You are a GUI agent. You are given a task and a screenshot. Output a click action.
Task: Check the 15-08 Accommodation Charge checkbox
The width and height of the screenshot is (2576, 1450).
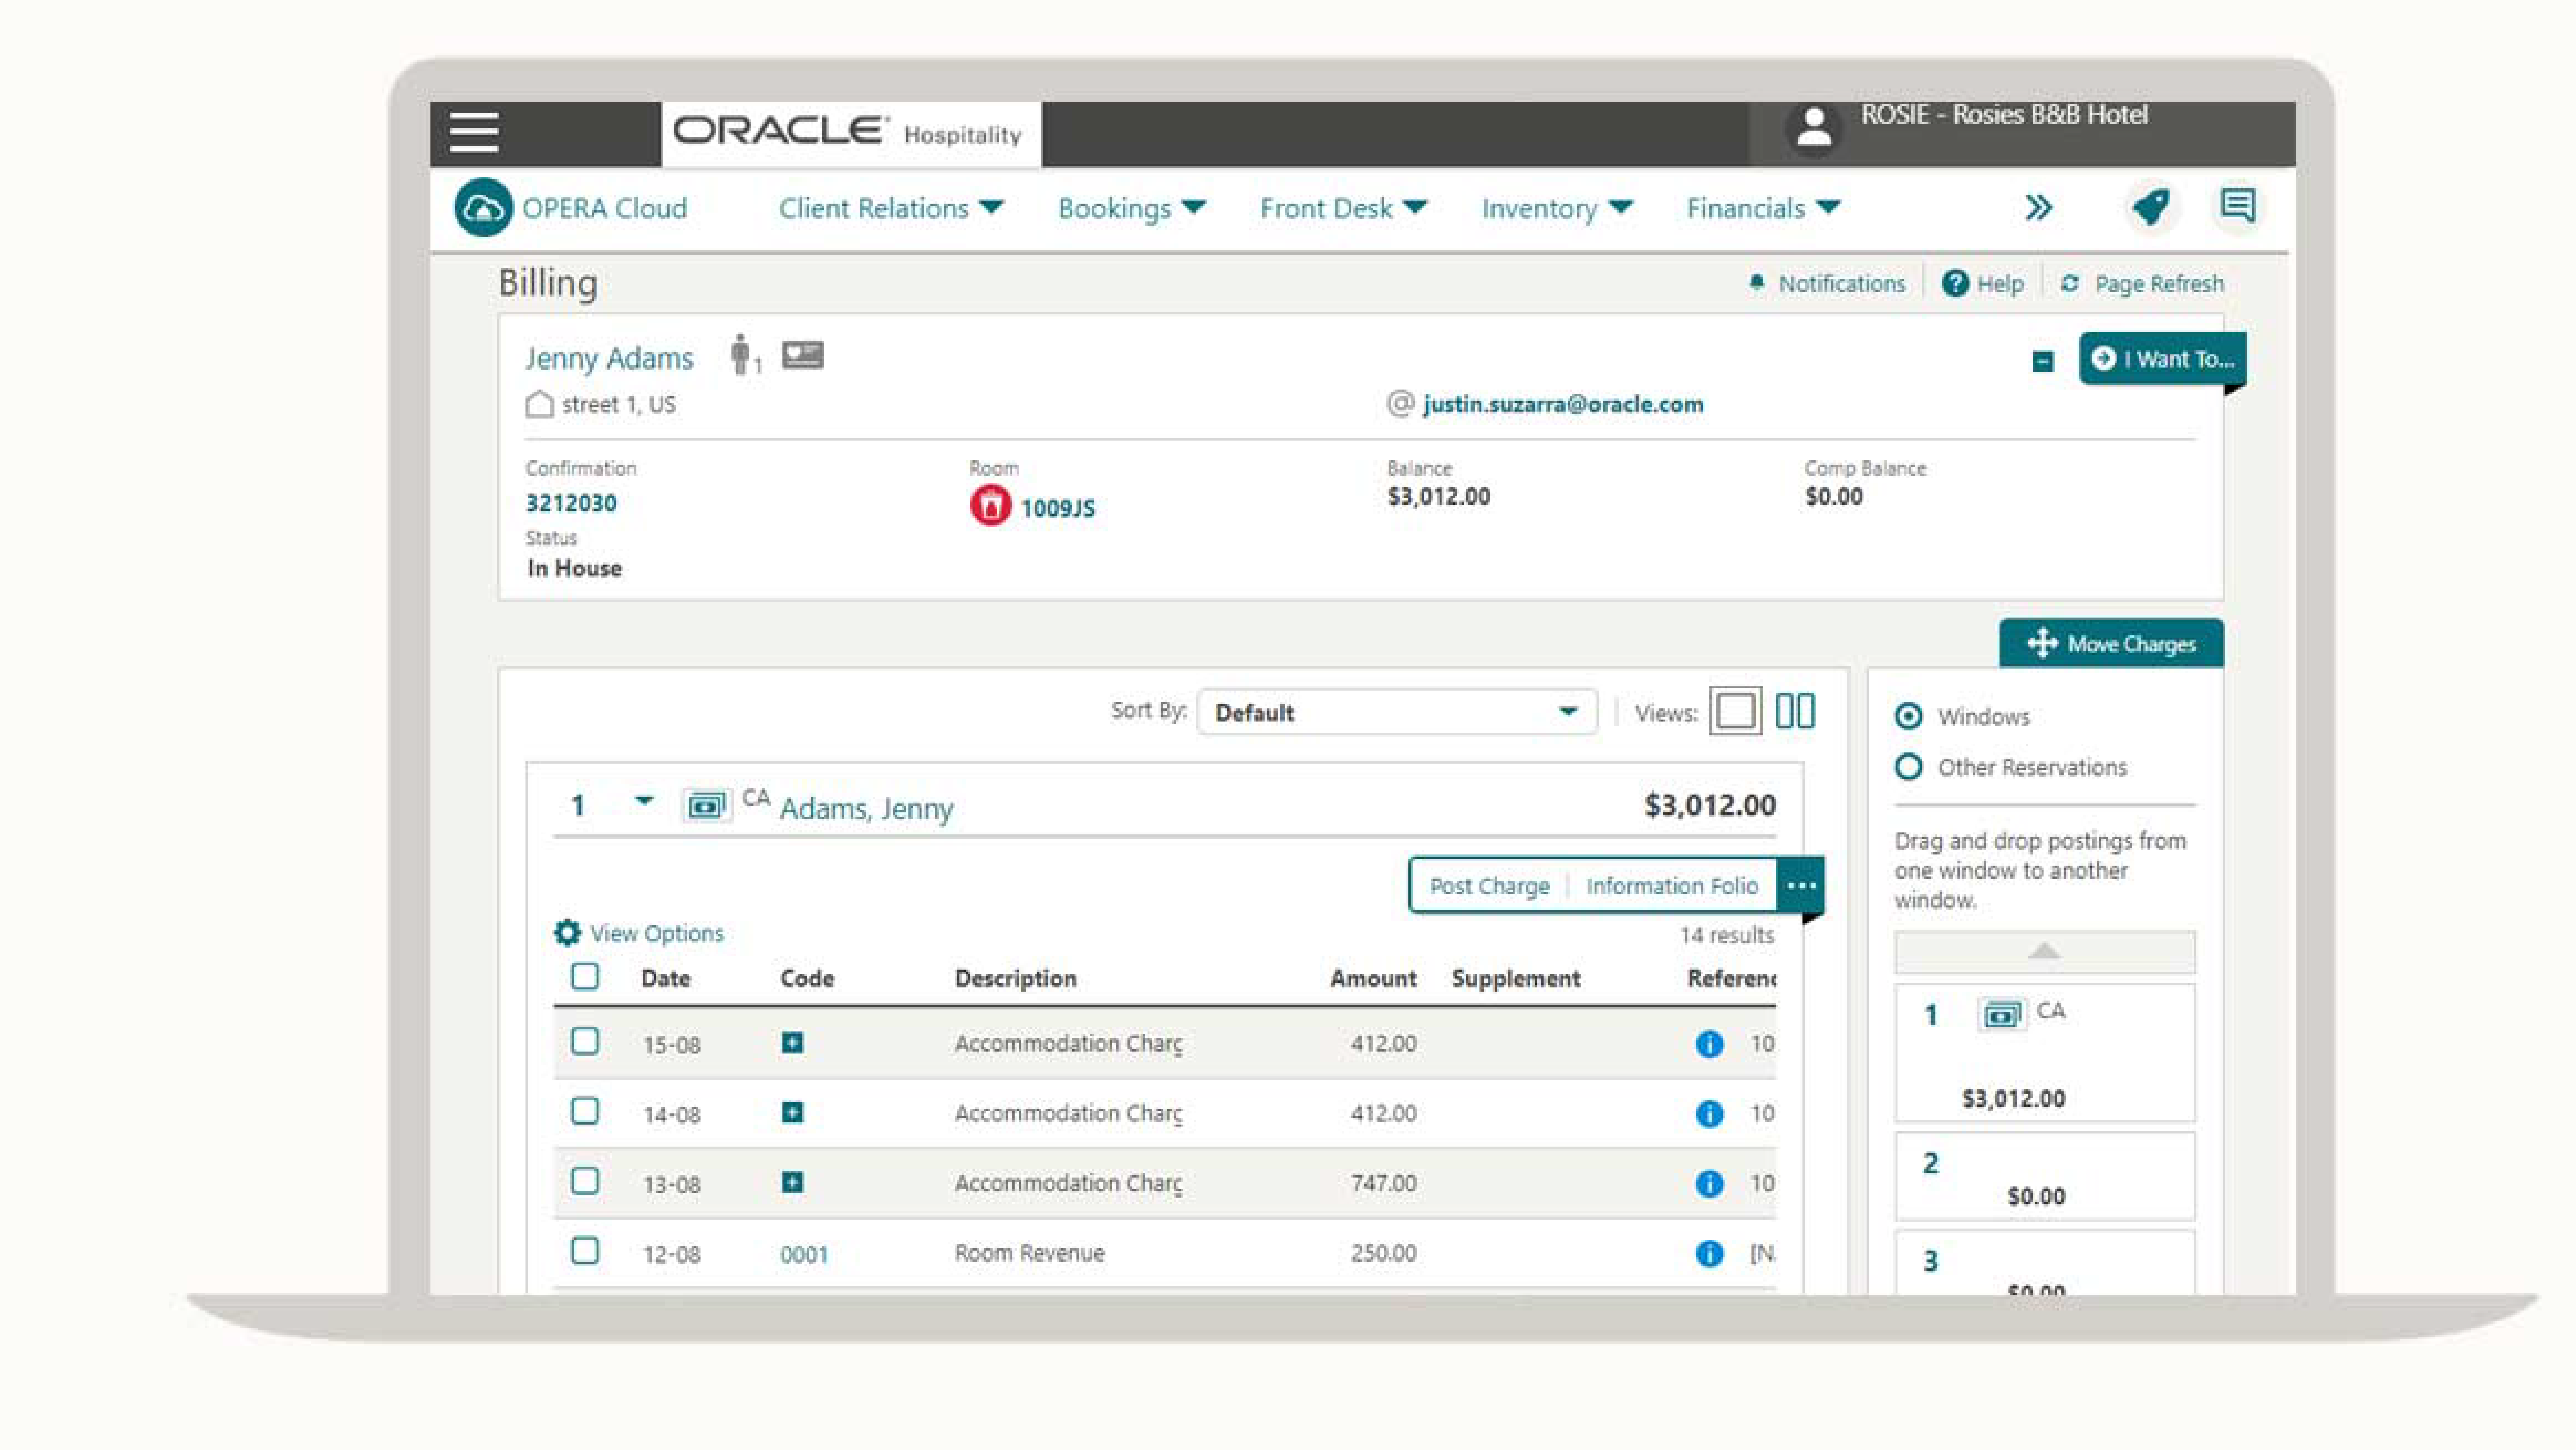coord(585,1043)
